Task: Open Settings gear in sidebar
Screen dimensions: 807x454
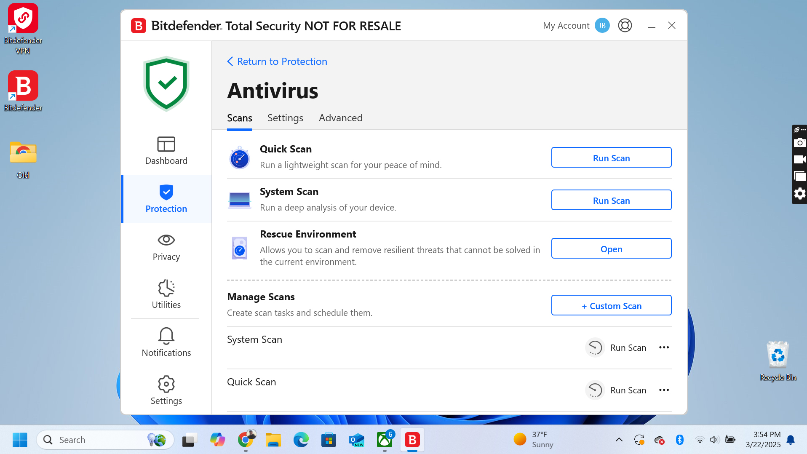Action: coord(166,390)
